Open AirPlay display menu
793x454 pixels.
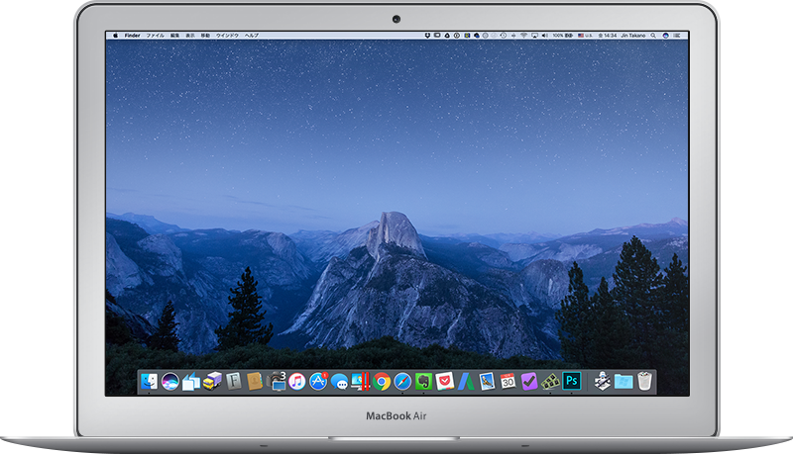(534, 36)
